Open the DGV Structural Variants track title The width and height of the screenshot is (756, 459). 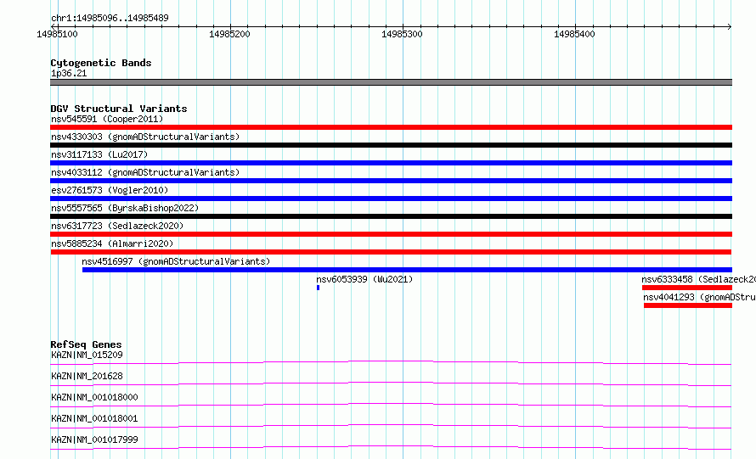pyautogui.click(x=119, y=109)
